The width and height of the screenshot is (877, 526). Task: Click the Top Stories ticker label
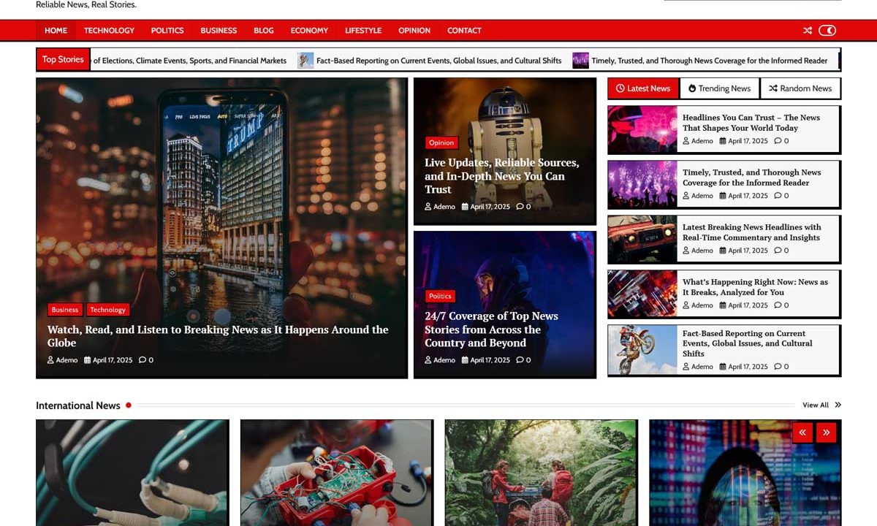63,60
